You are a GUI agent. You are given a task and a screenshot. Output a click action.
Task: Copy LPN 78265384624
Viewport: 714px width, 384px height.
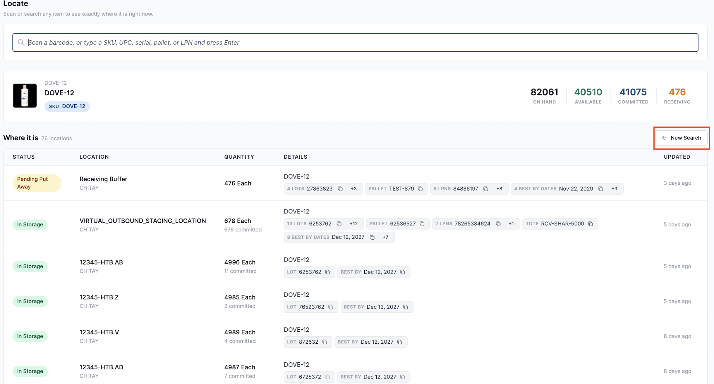tap(498, 224)
